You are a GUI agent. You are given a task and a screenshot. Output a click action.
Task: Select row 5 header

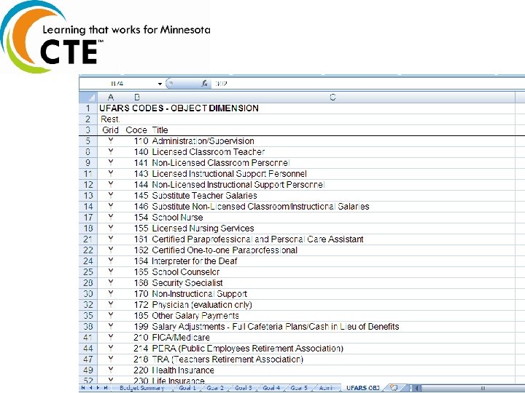88,141
